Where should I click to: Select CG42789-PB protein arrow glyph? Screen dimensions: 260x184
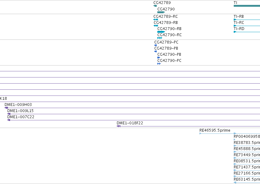point(156,51)
